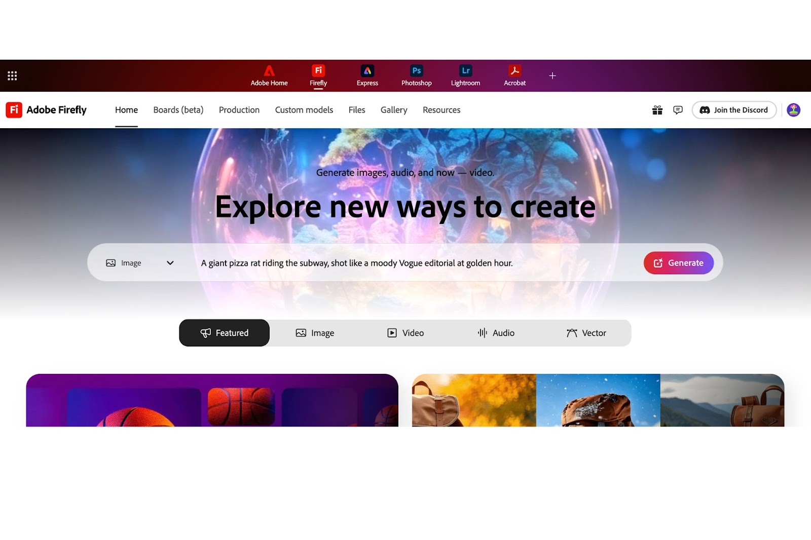Click the gift box icon

coord(657,110)
